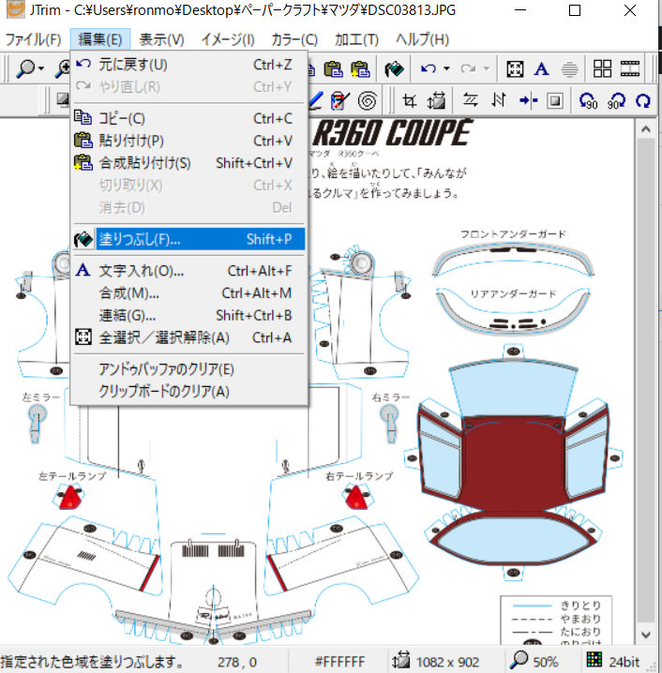Click the spiral effect toolbar icon
Screen dimensions: 662x673
(x=367, y=101)
